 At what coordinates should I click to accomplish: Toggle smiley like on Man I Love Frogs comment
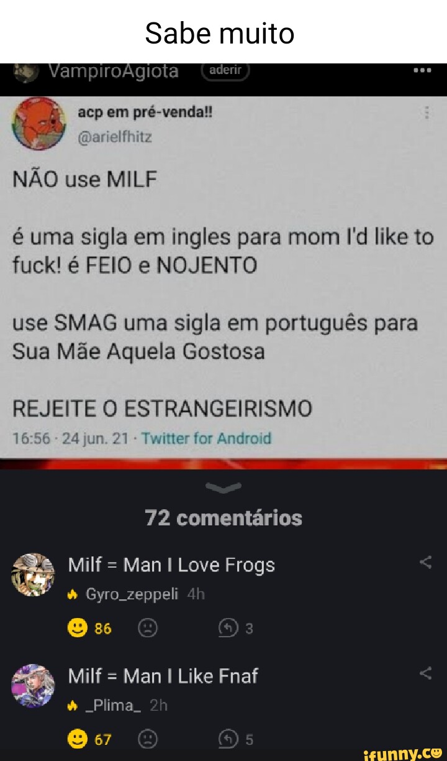[78, 629]
